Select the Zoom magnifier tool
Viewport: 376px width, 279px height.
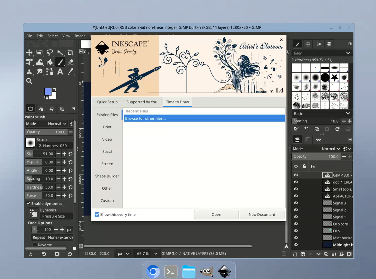click(29, 81)
